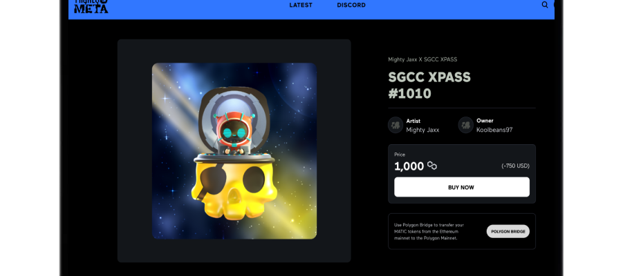
Task: Click the Owner label heading
Action: 485,121
